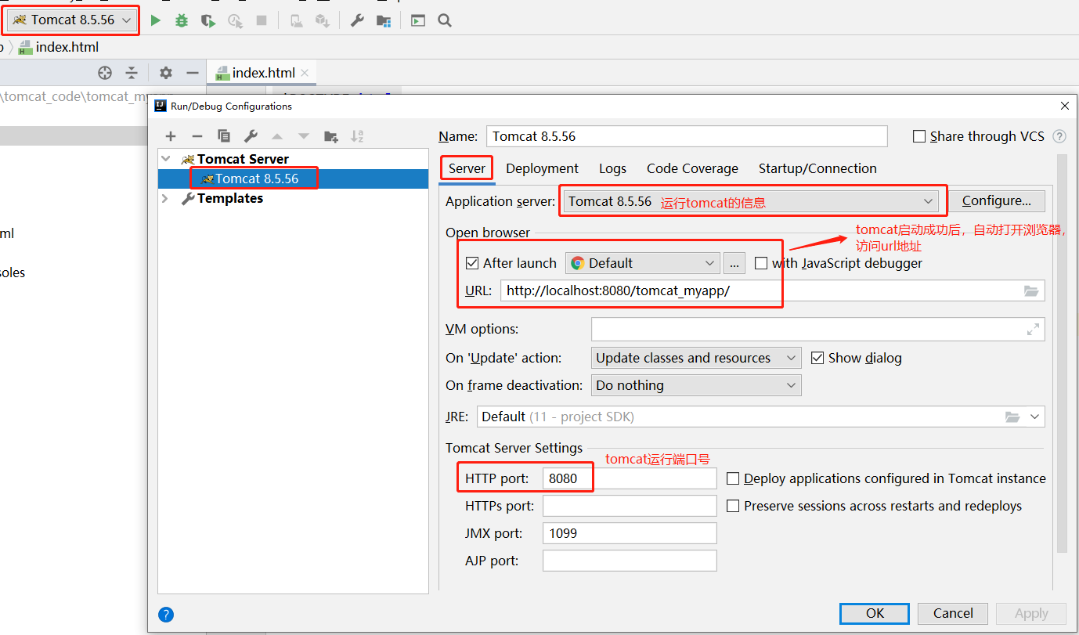The image size is (1079, 635).
Task: Edit templates wrench icon in dialog
Action: (251, 136)
